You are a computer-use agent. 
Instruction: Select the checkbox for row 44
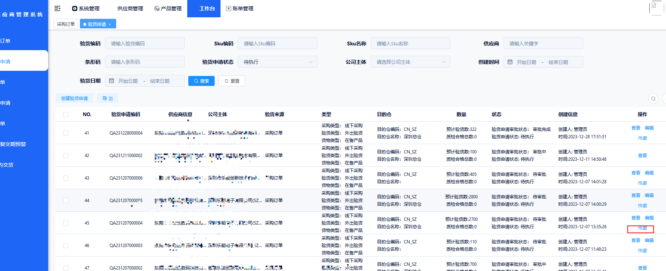point(66,201)
